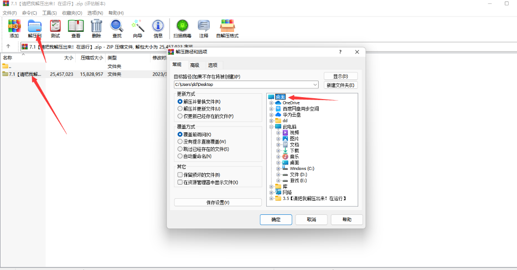Click the 显示(D) button
The height and width of the screenshot is (270, 517).
341,76
